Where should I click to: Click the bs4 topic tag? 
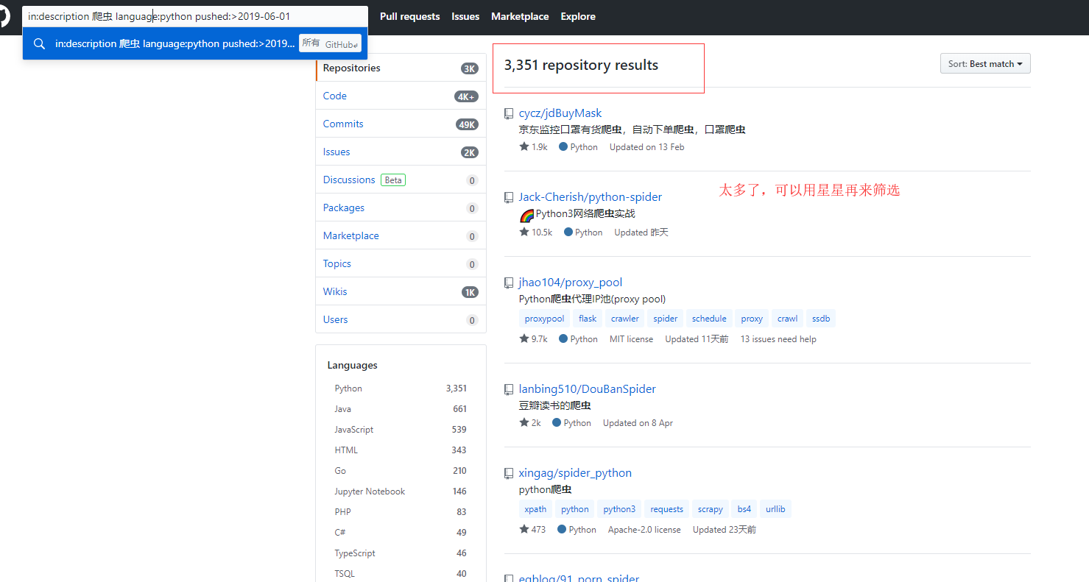[x=744, y=509]
